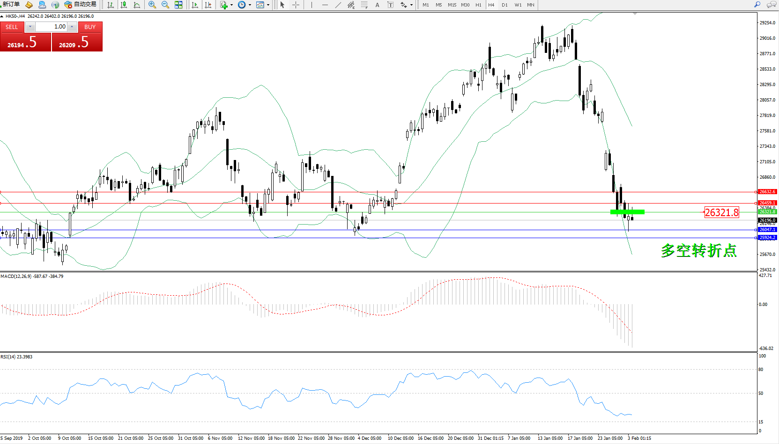The image size is (779, 444).
Task: Click the red SELL button
Action: pyautogui.click(x=12, y=27)
